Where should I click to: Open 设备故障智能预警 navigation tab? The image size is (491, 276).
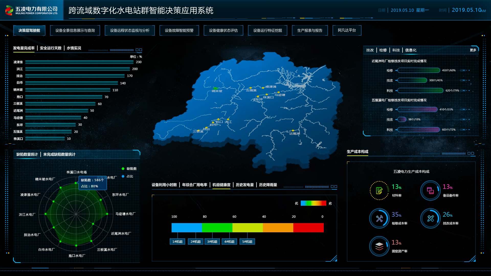(179, 30)
